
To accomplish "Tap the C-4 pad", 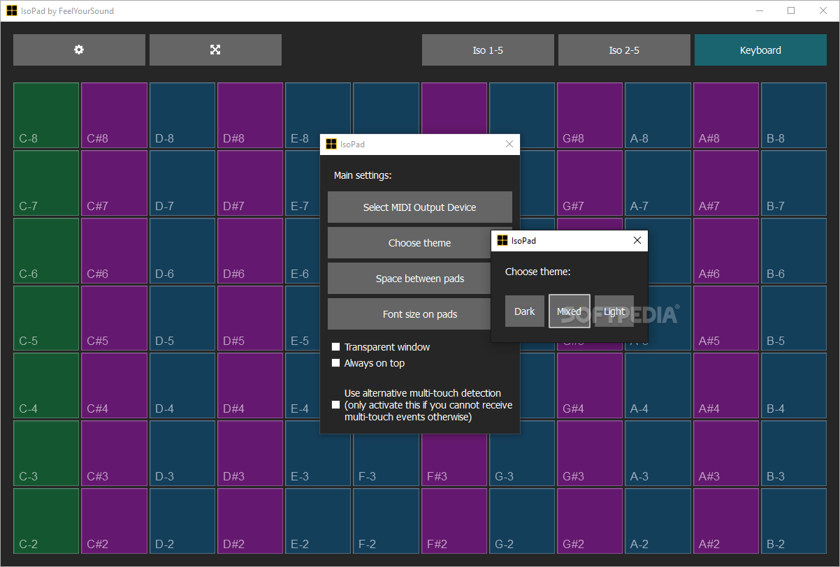I will click(46, 386).
